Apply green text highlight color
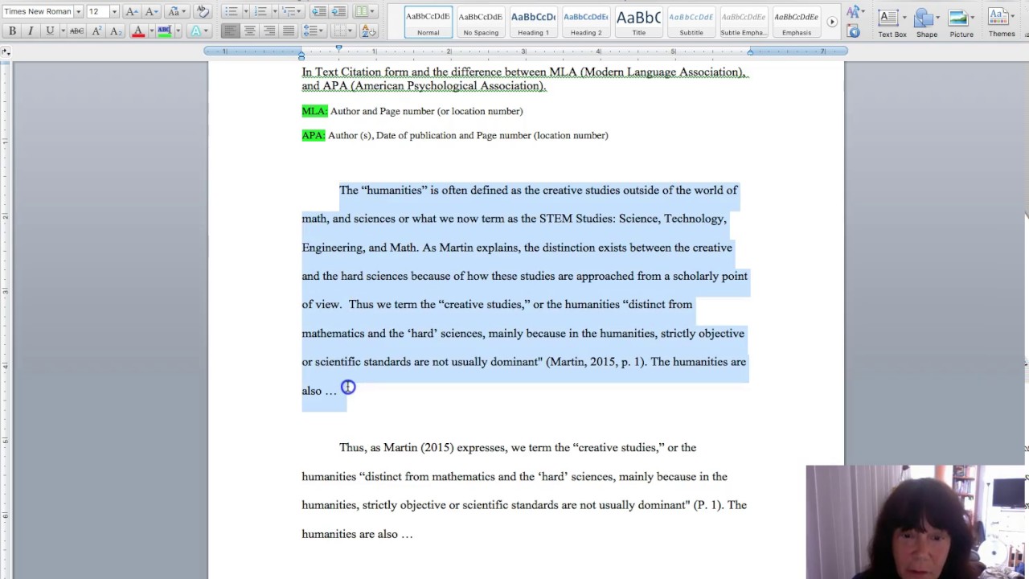 [x=164, y=31]
